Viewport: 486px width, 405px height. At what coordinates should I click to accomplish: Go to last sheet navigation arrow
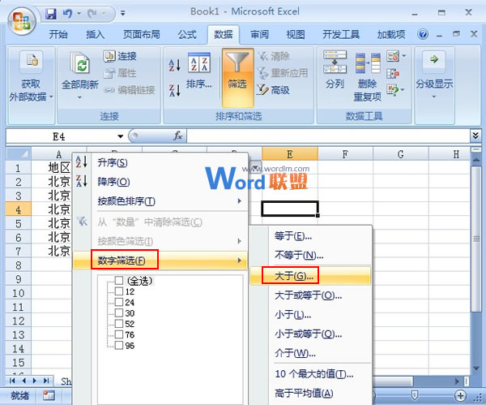(x=46, y=381)
